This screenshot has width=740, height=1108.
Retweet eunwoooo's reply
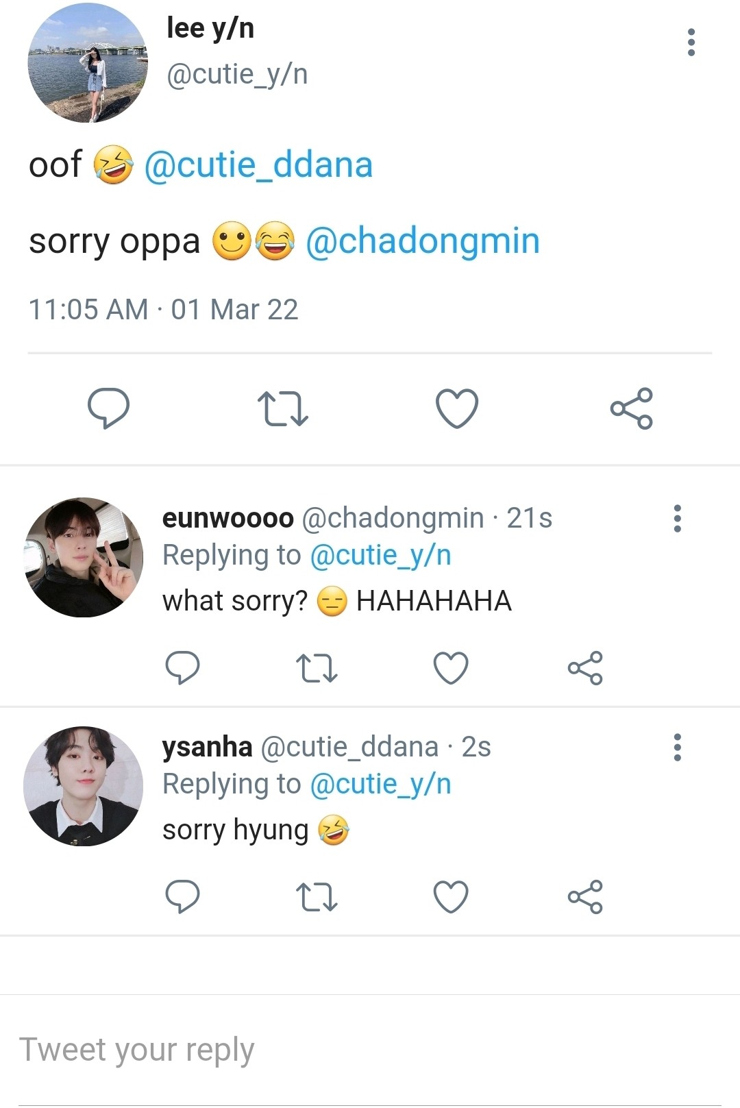click(316, 667)
